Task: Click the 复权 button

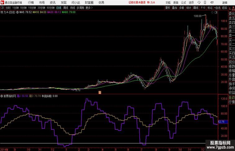Action: [168, 8]
